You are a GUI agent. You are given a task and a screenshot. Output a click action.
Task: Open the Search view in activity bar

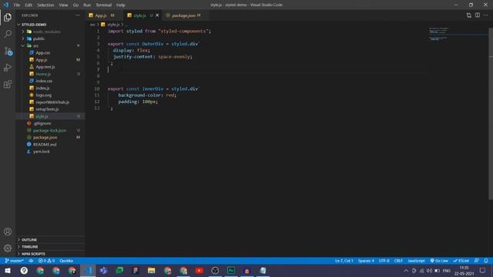(x=8, y=34)
